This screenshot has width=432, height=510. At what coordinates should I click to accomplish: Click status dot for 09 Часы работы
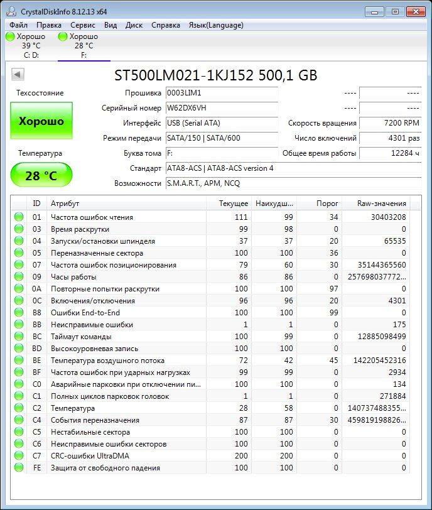pos(19,276)
